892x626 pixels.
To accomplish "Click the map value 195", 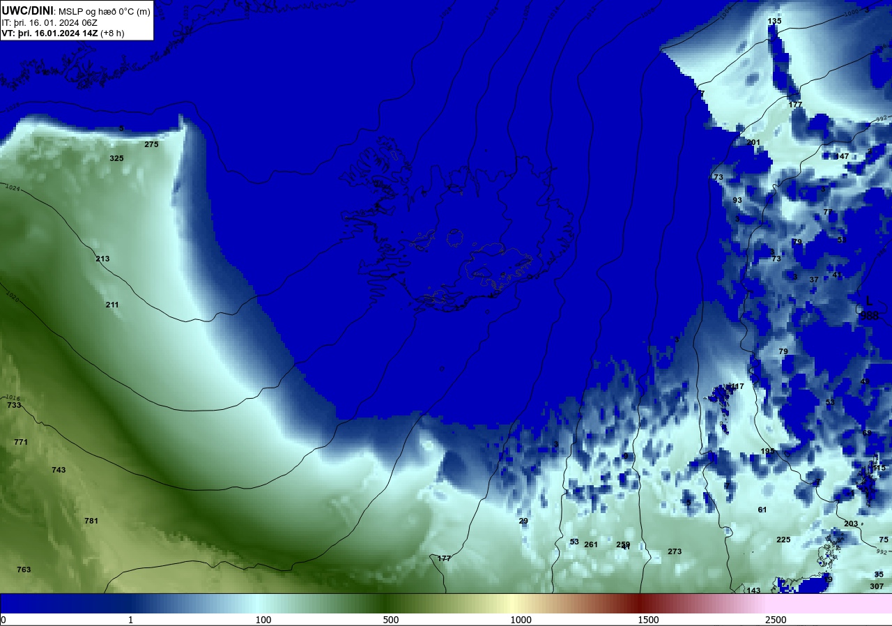I will [x=767, y=451].
